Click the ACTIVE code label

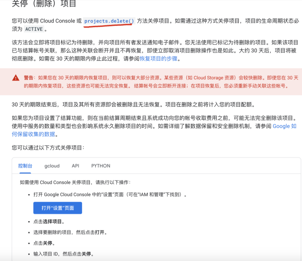point(34,29)
